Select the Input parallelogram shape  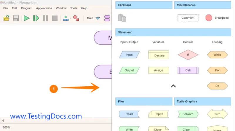click(129, 55)
